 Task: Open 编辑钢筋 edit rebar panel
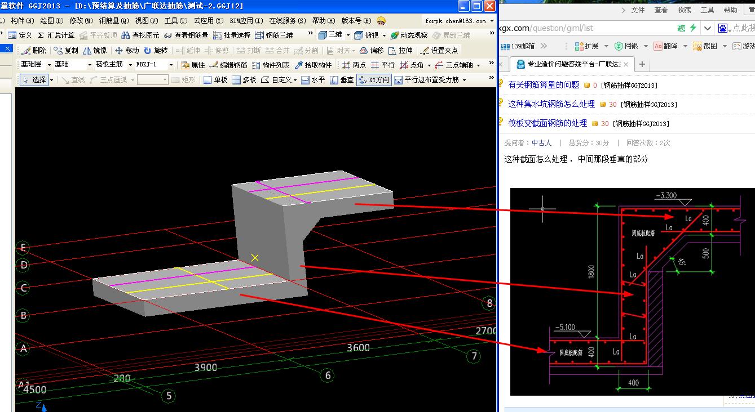(x=228, y=65)
